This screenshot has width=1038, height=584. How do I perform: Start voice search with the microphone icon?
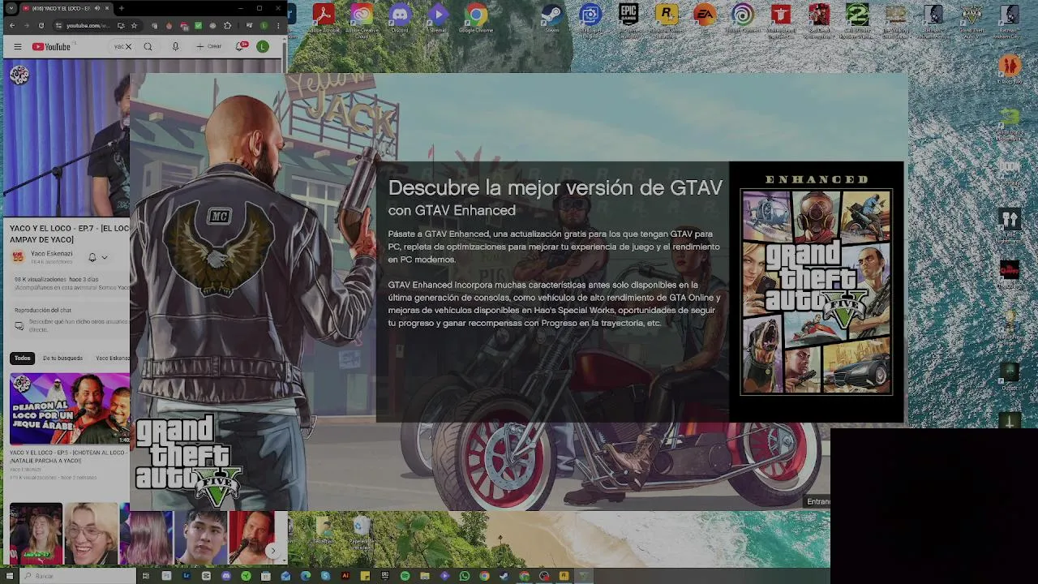175,47
